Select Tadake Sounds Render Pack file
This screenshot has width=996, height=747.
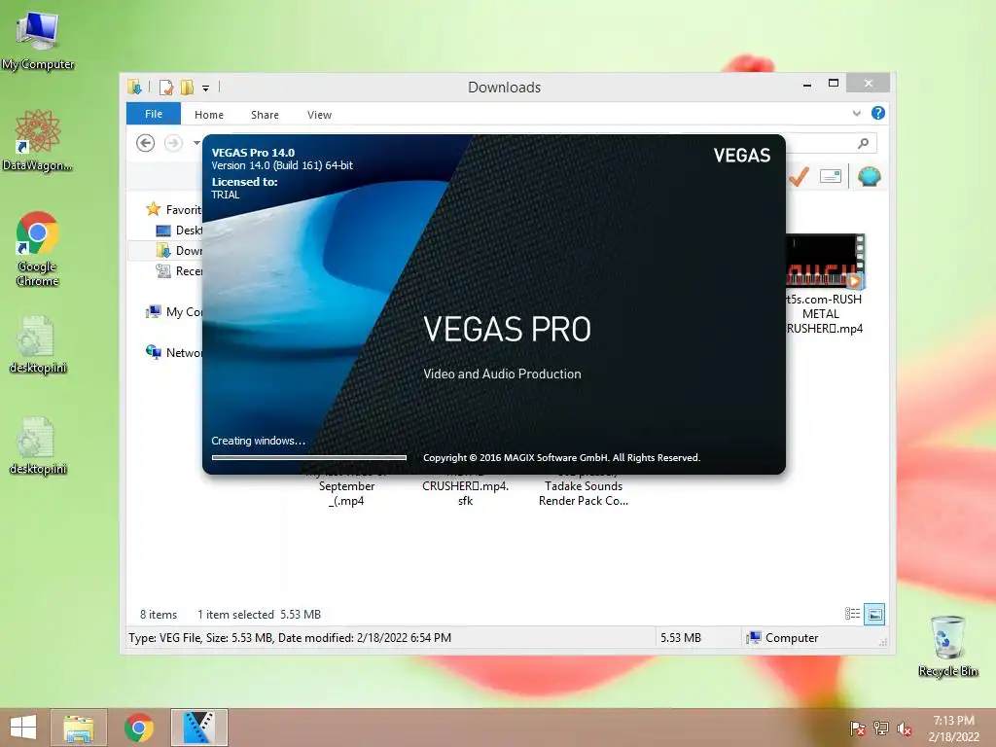(584, 490)
